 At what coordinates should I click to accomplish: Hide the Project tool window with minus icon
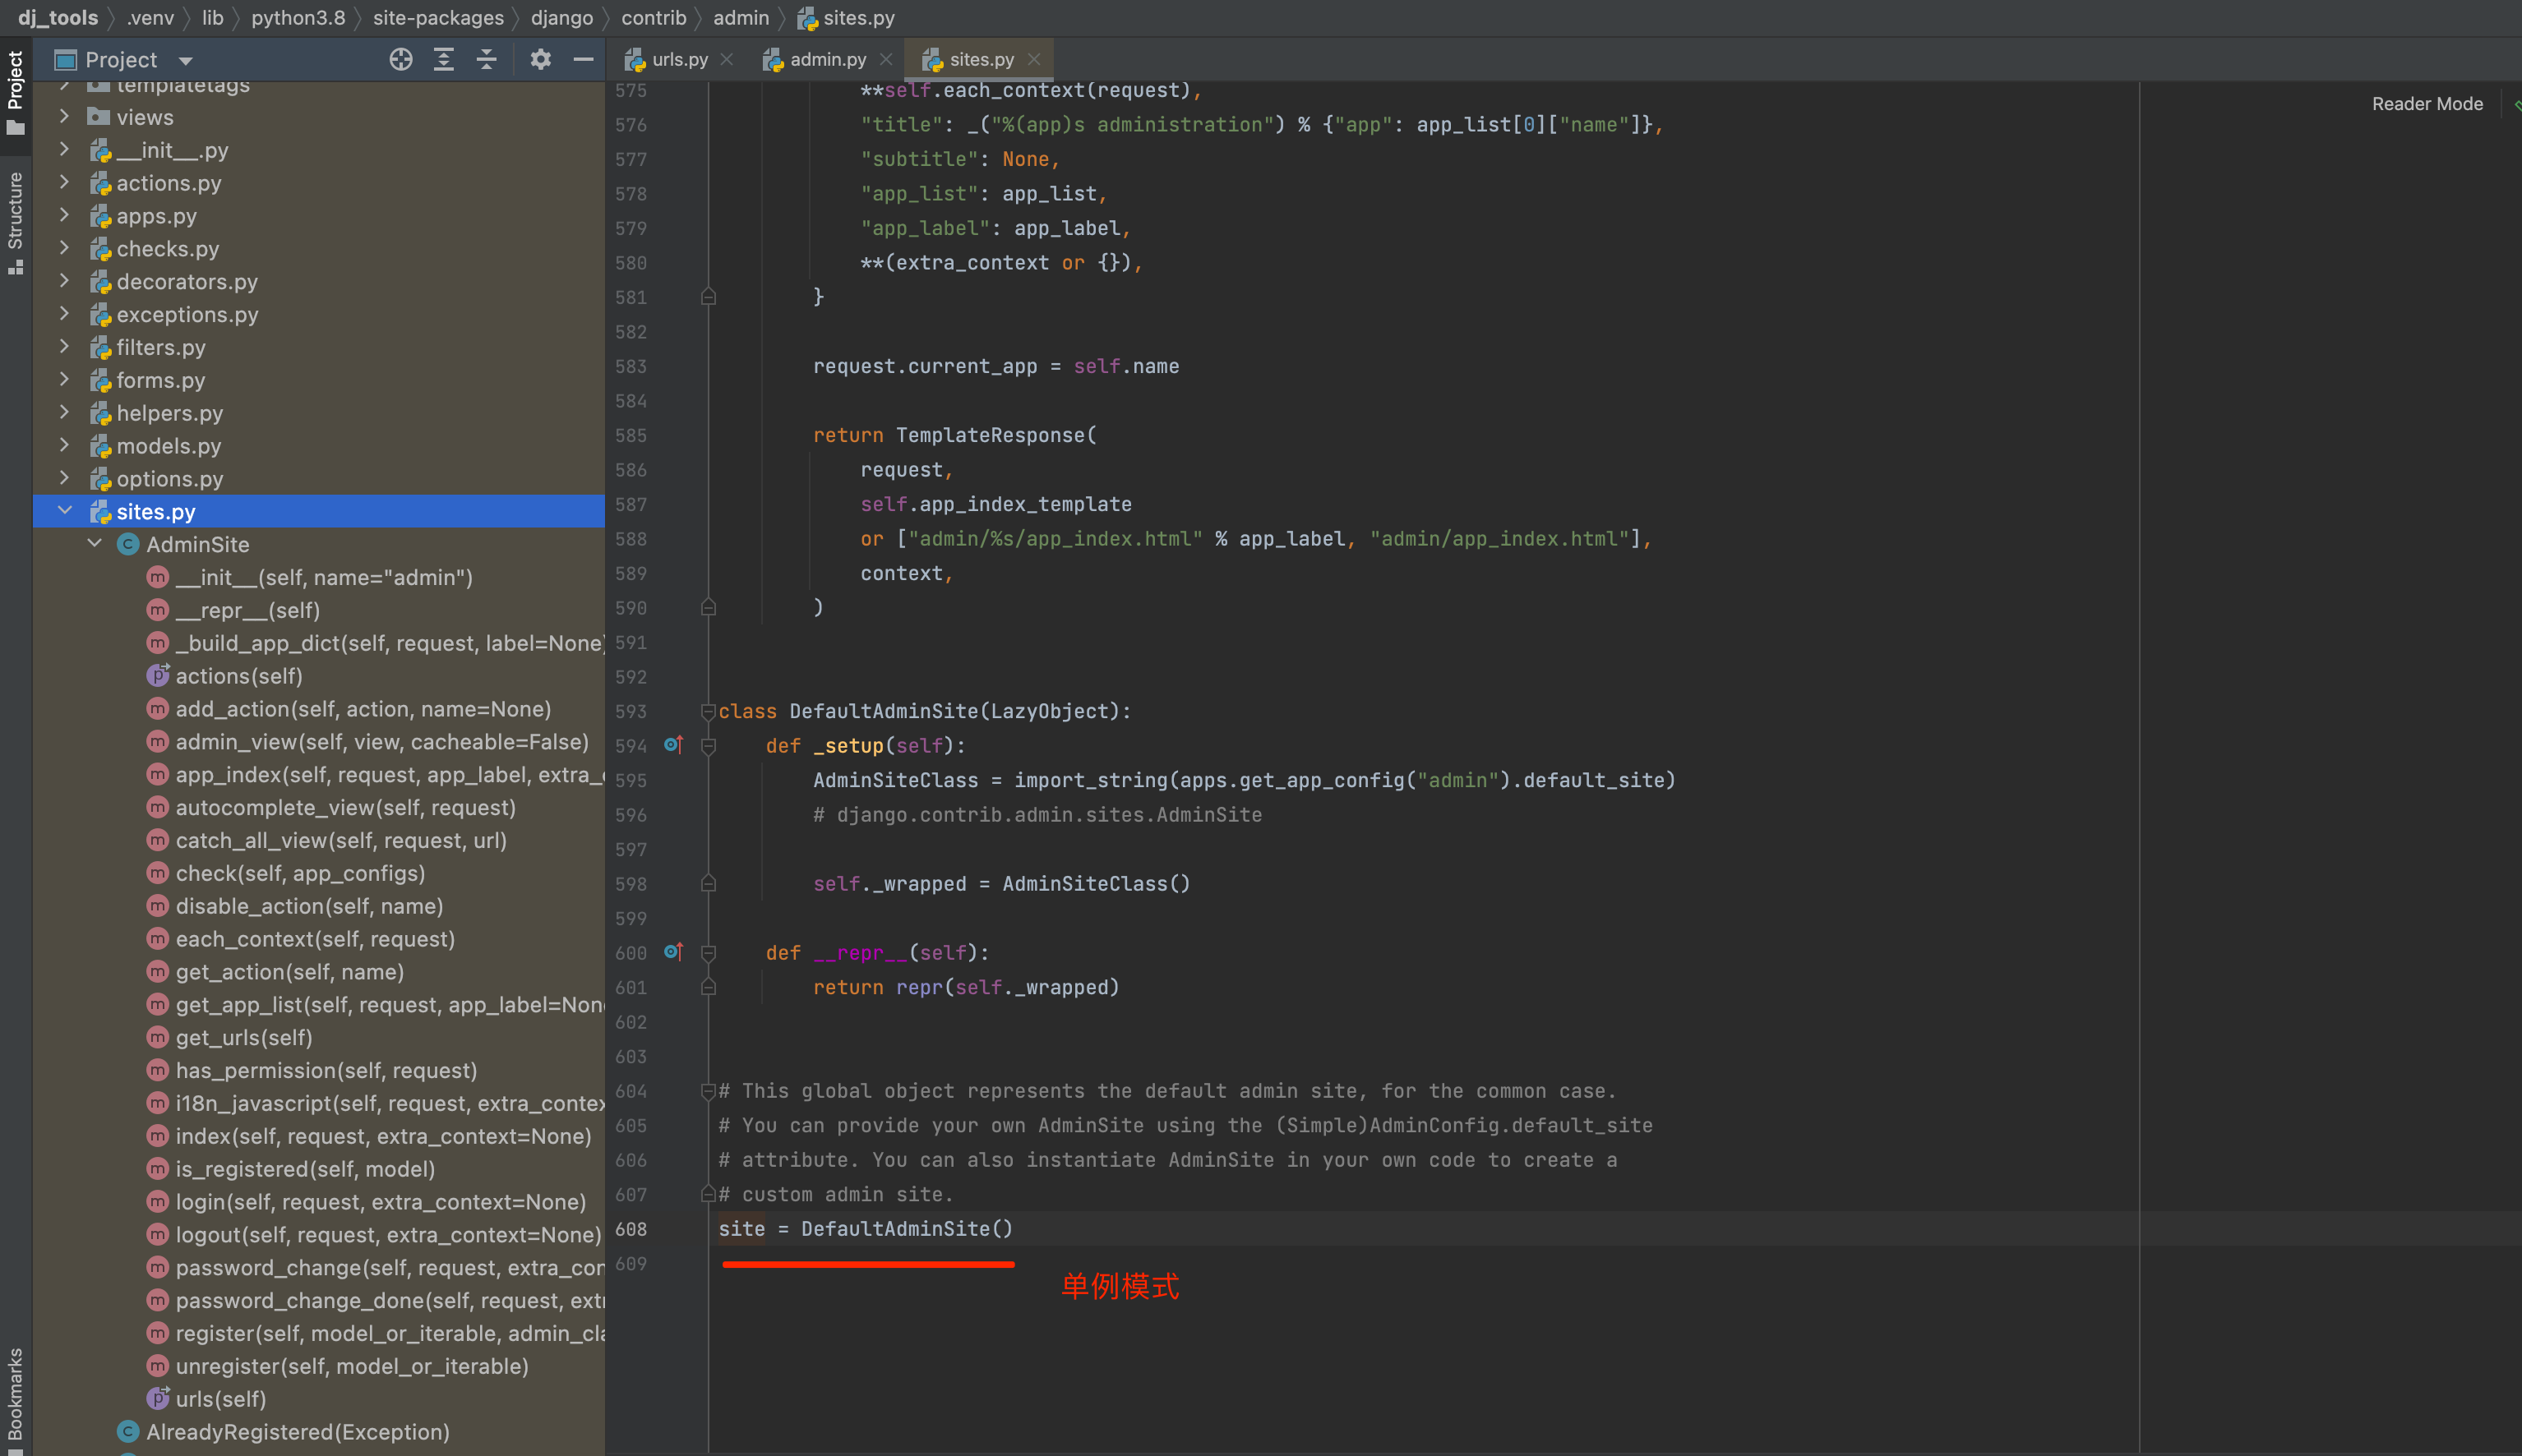click(x=583, y=60)
